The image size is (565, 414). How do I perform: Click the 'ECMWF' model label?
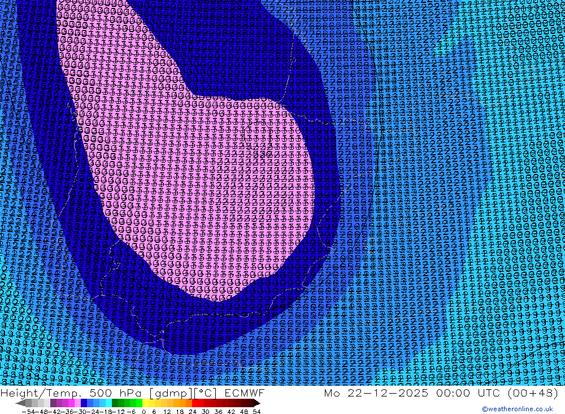coord(244,393)
